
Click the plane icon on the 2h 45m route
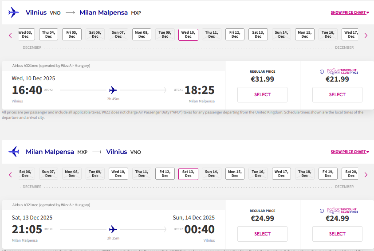113,90
